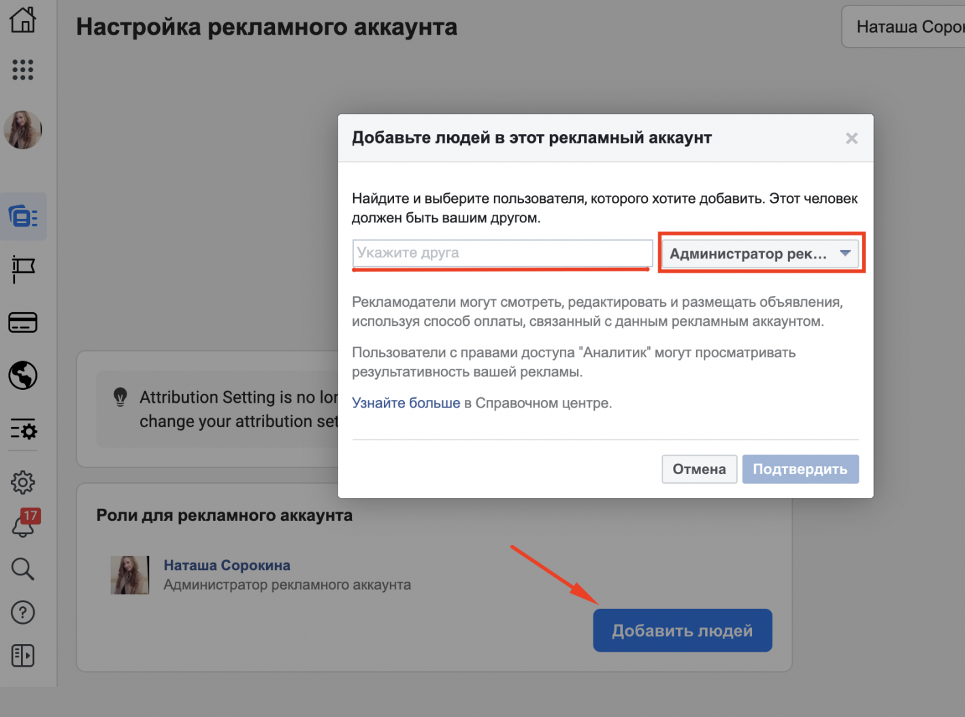This screenshot has width=965, height=717.
Task: Open the Help question mark icon
Action: (x=23, y=612)
